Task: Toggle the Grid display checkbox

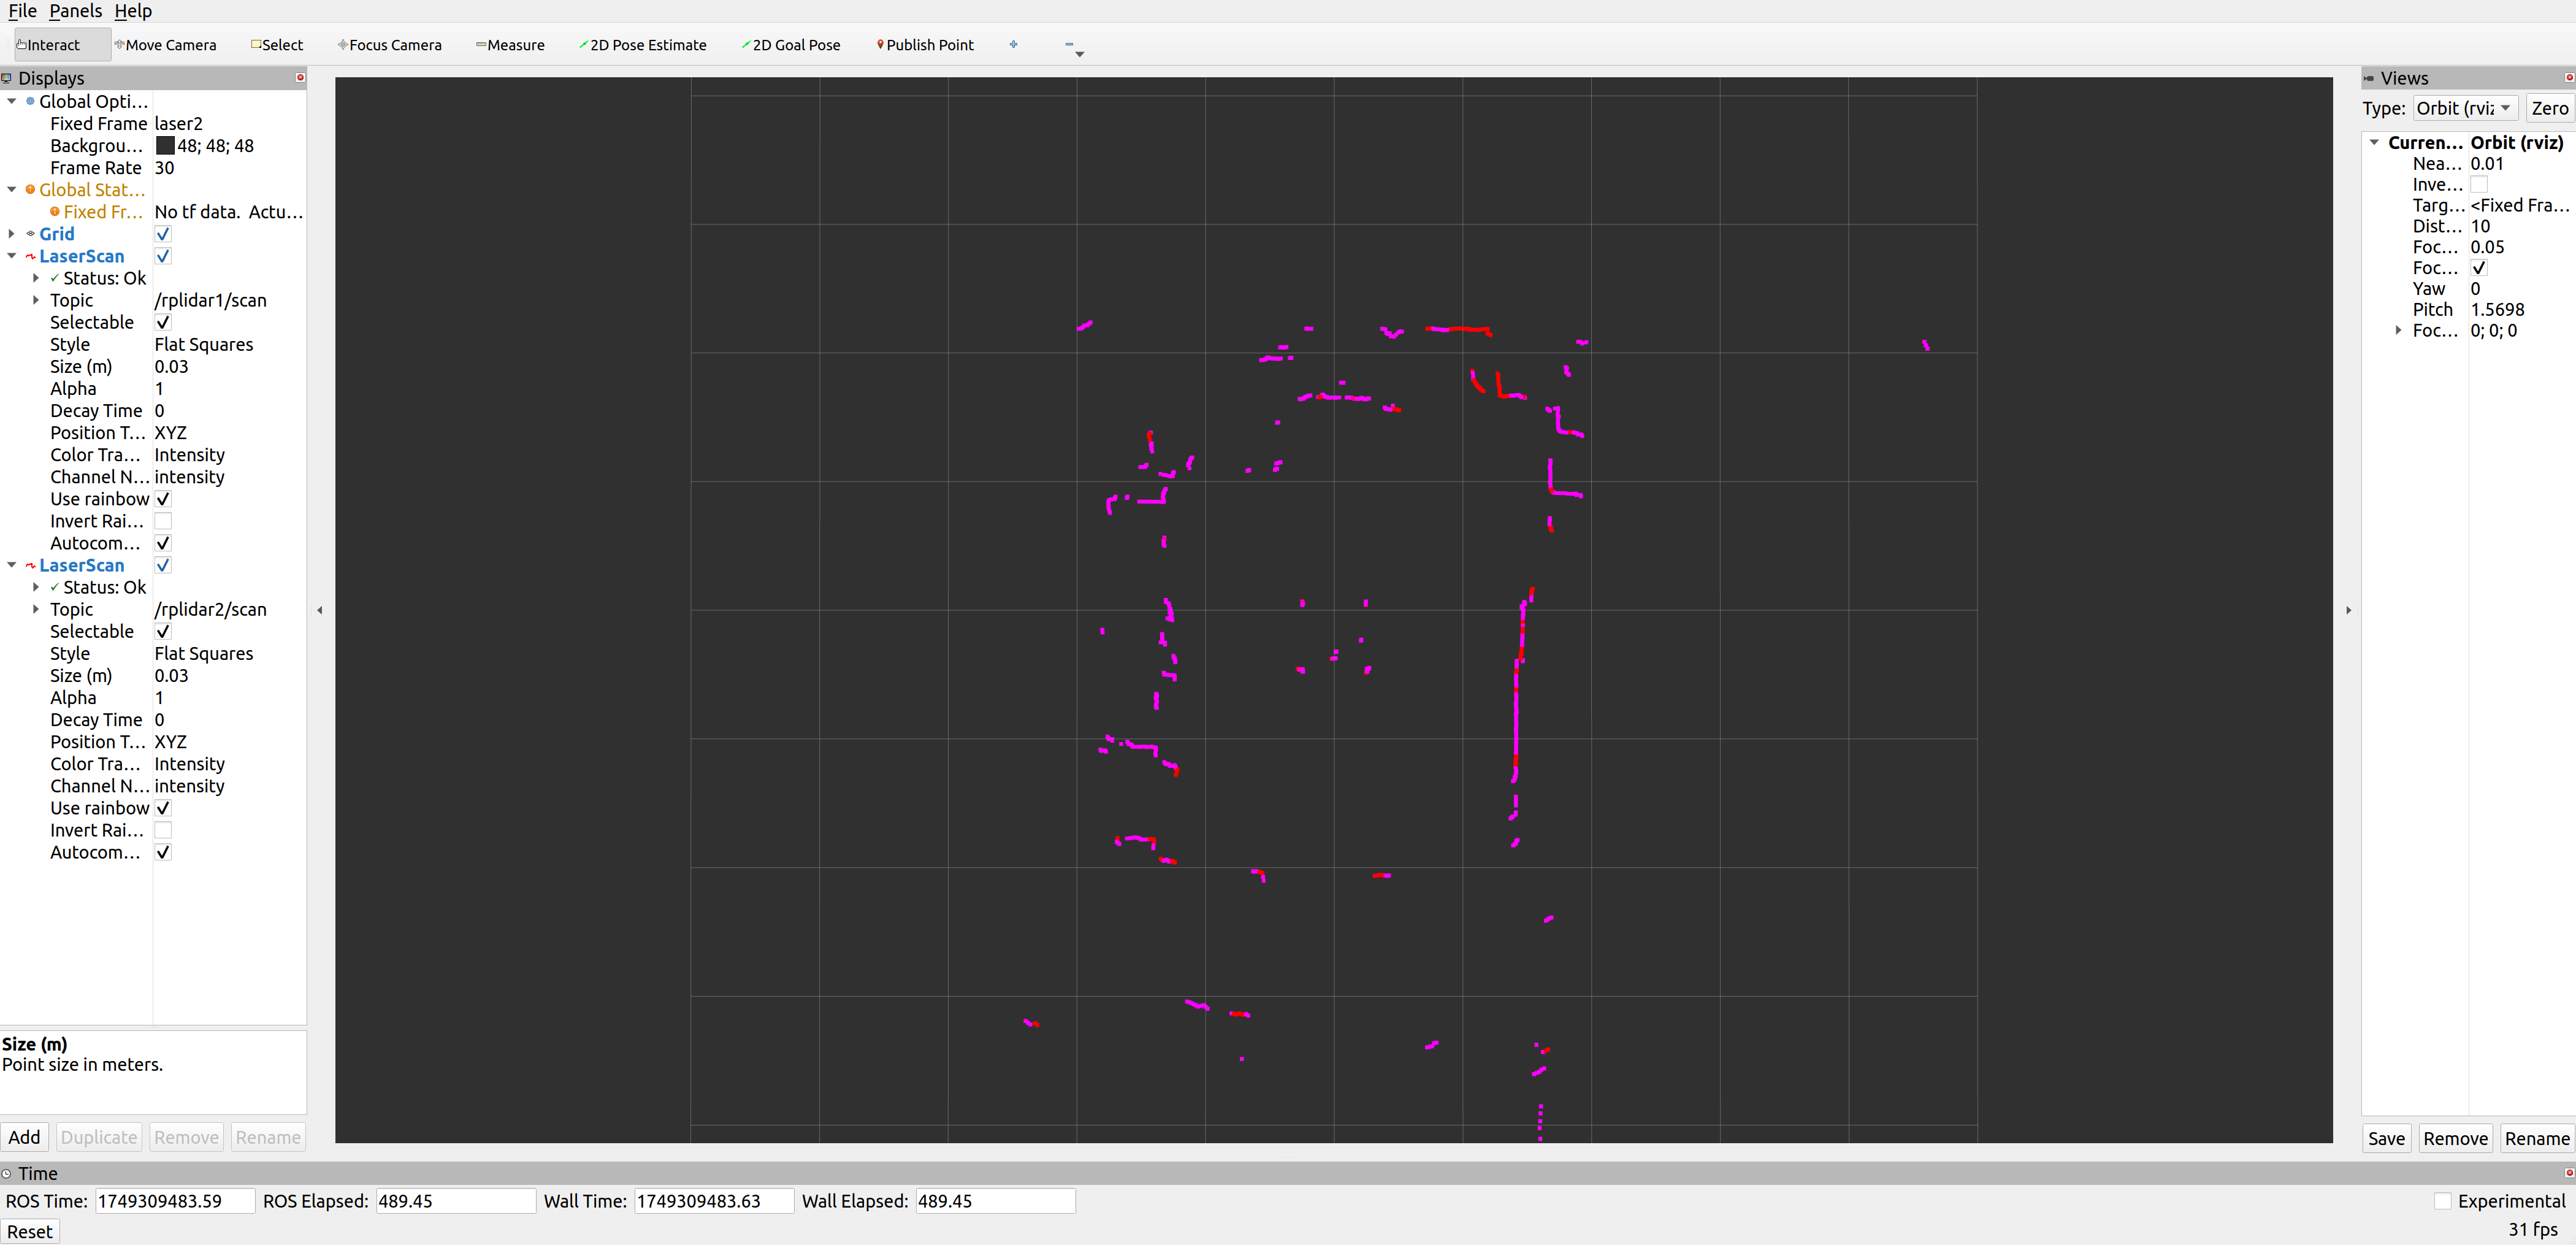Action: [163, 233]
